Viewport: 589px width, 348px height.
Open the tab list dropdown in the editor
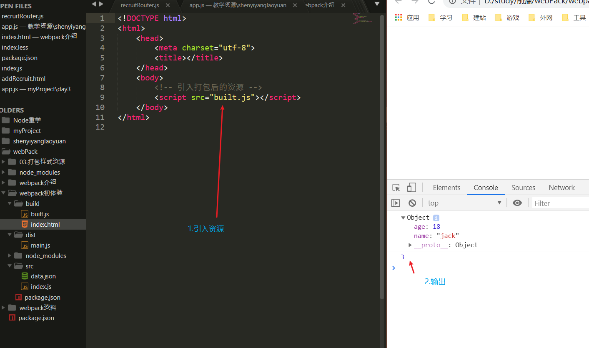coord(377,4)
